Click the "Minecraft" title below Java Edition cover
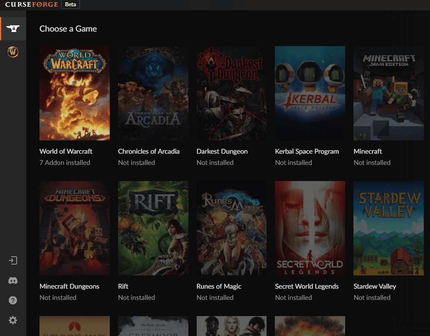The height and width of the screenshot is (336, 430). coord(368,152)
